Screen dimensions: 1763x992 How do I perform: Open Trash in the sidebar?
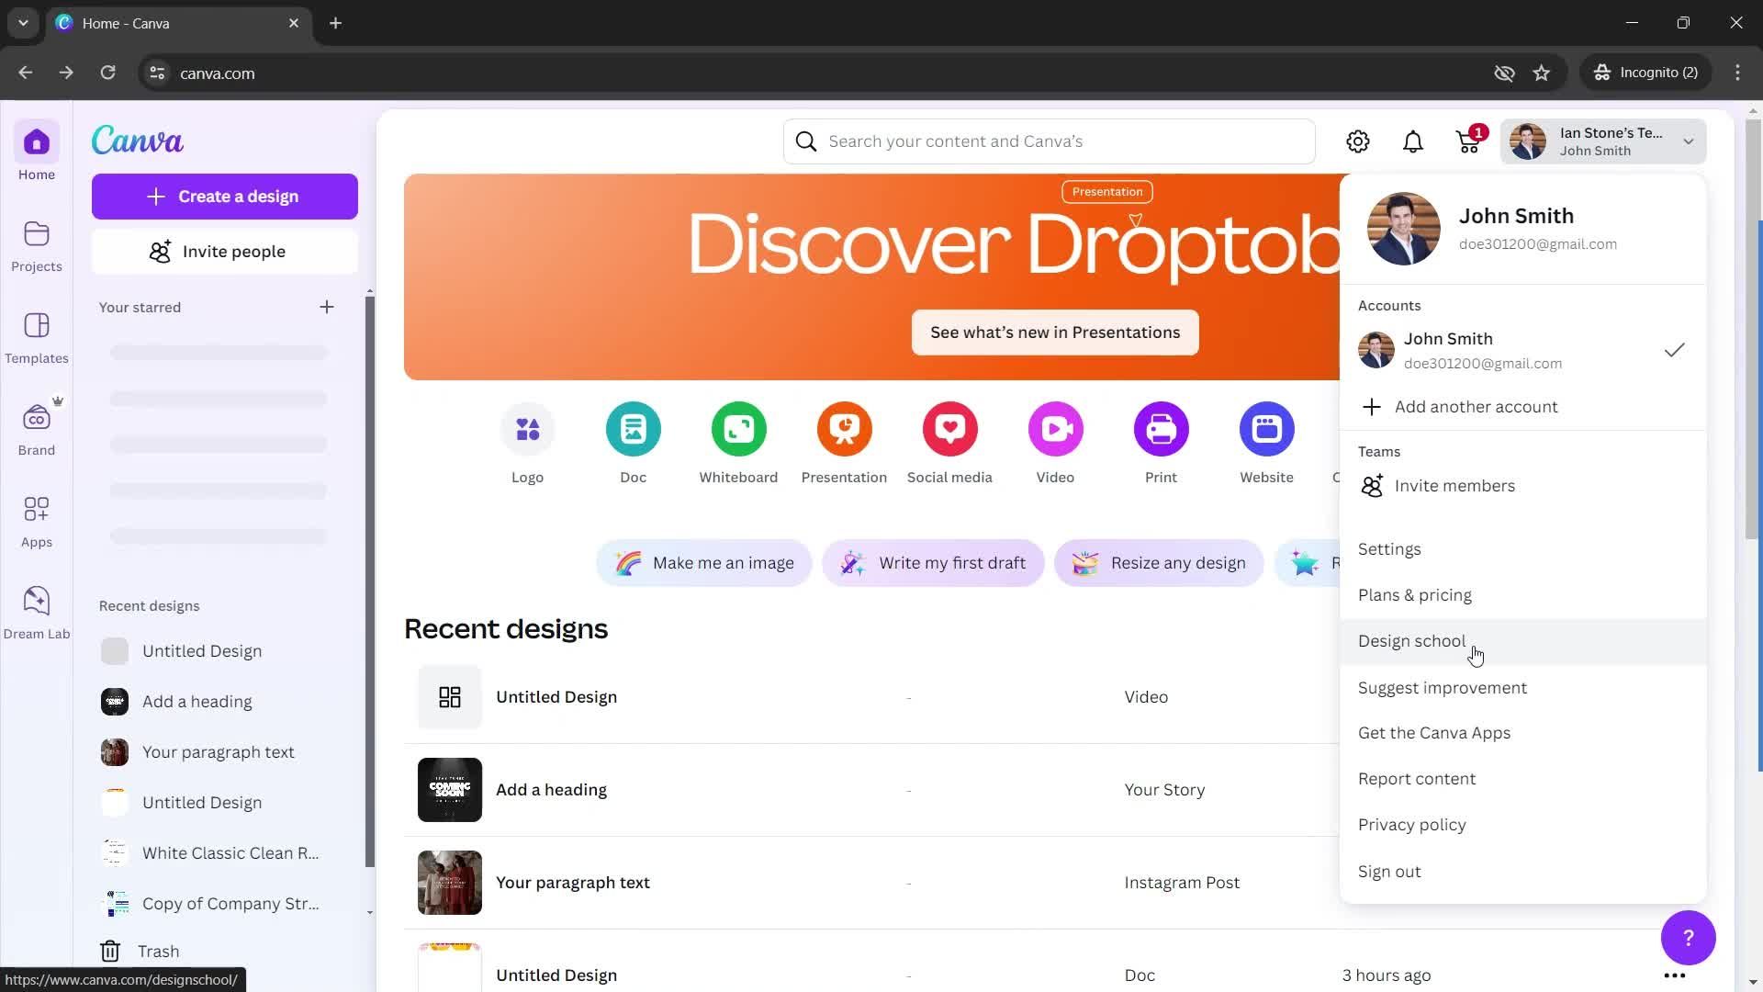coord(140,952)
